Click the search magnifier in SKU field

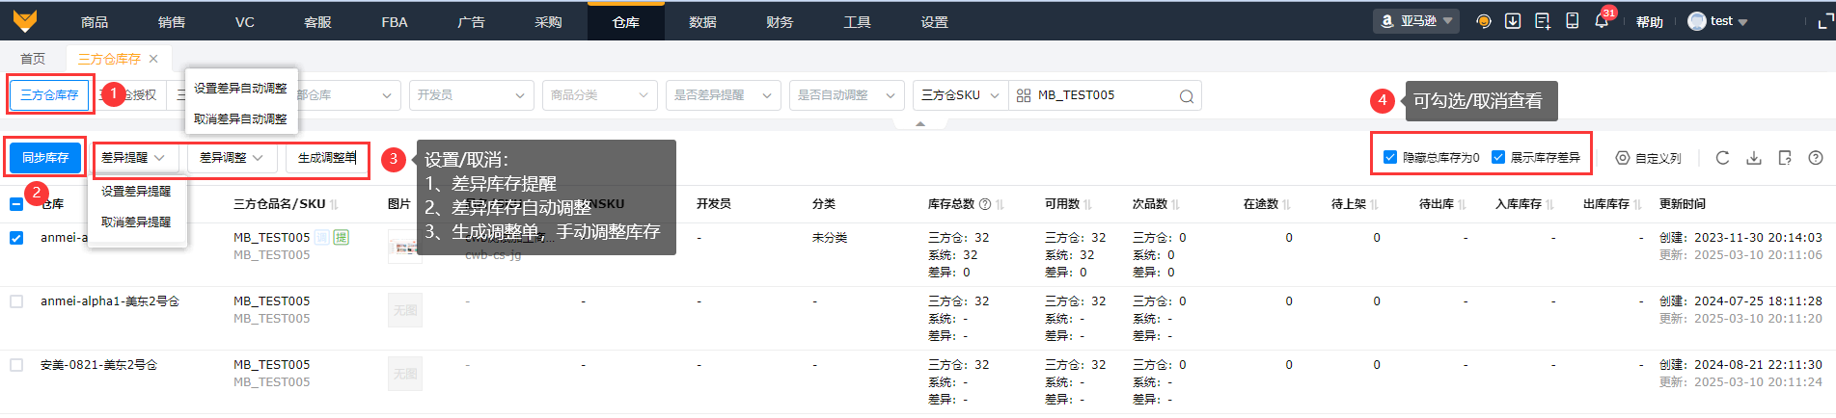click(x=1187, y=96)
